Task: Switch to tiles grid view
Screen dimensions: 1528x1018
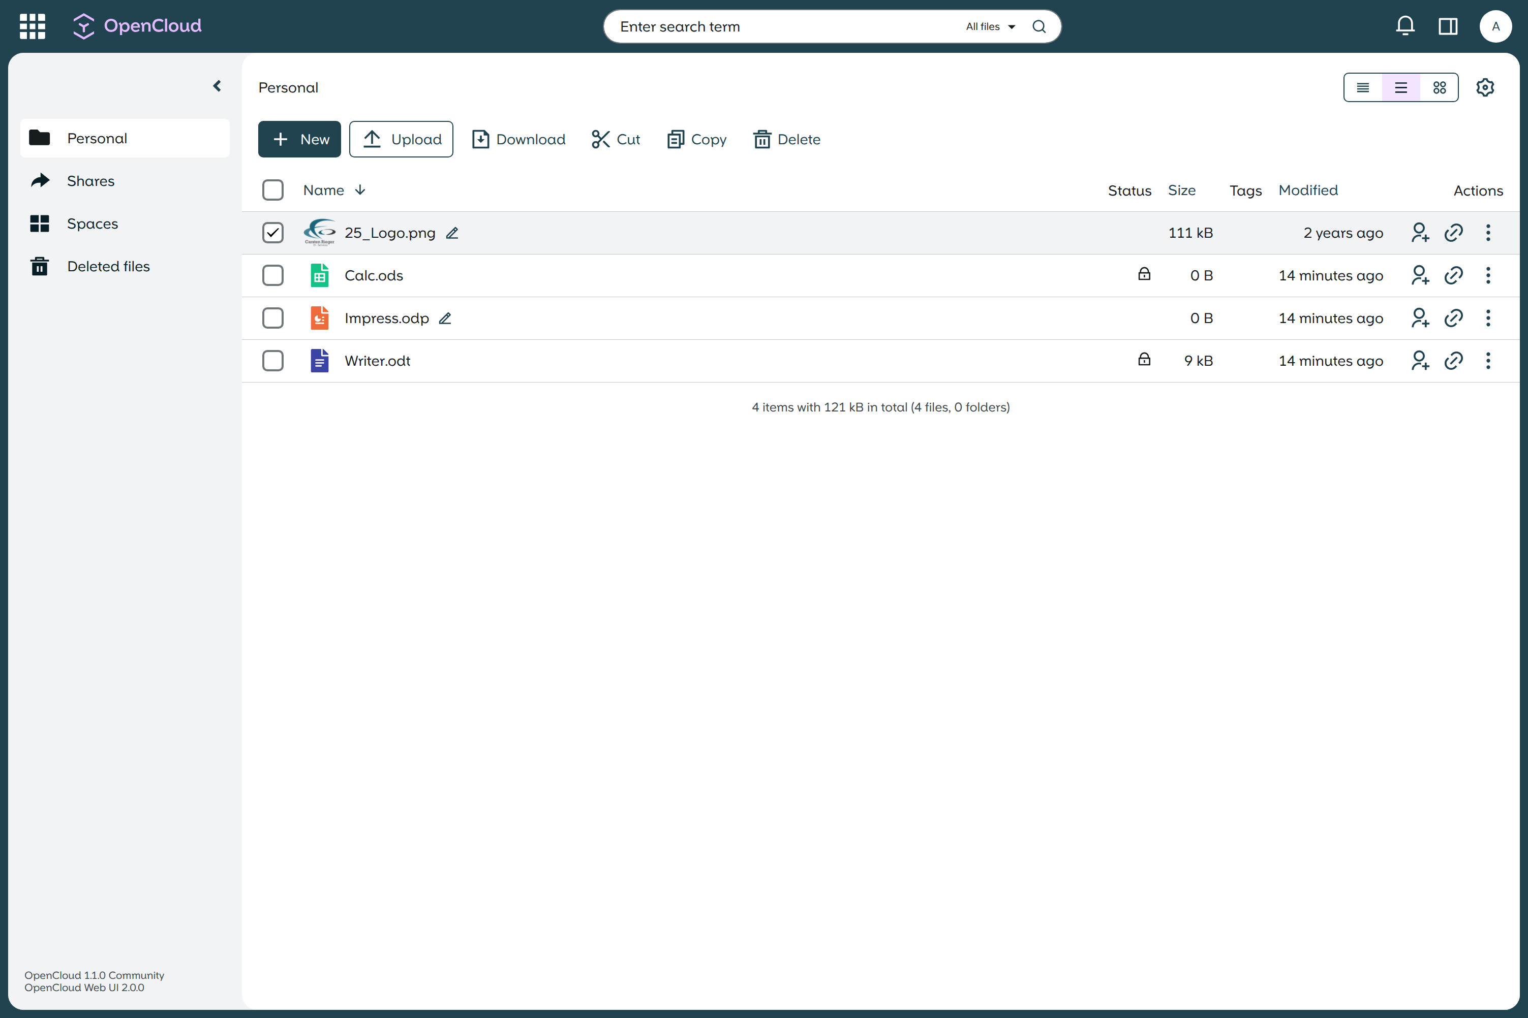Action: 1440,88
